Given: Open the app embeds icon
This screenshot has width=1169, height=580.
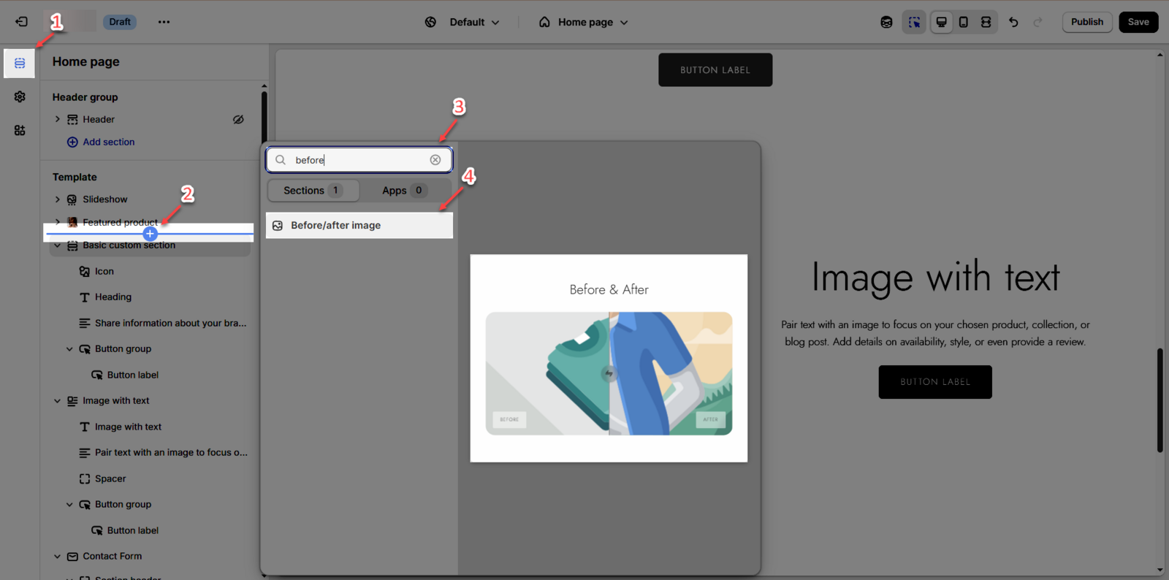Looking at the screenshot, I should [20, 130].
